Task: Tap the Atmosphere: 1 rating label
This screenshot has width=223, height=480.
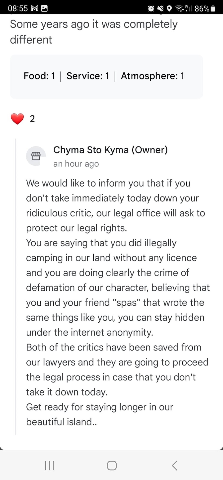Action: click(x=152, y=76)
